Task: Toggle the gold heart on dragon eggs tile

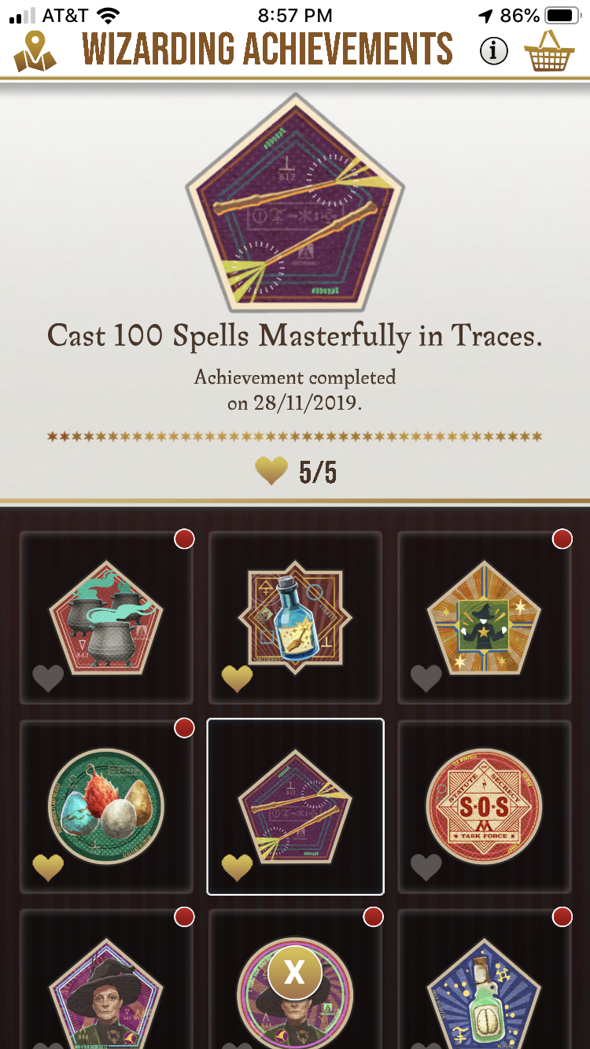Action: [48, 867]
